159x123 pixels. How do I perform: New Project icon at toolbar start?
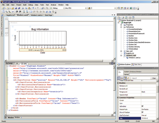click(3, 8)
